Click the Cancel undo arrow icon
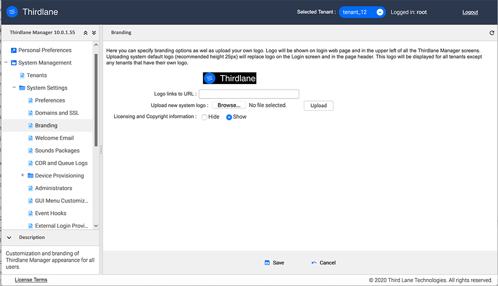 [x=314, y=263]
